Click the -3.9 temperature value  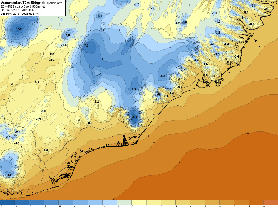pos(67,35)
